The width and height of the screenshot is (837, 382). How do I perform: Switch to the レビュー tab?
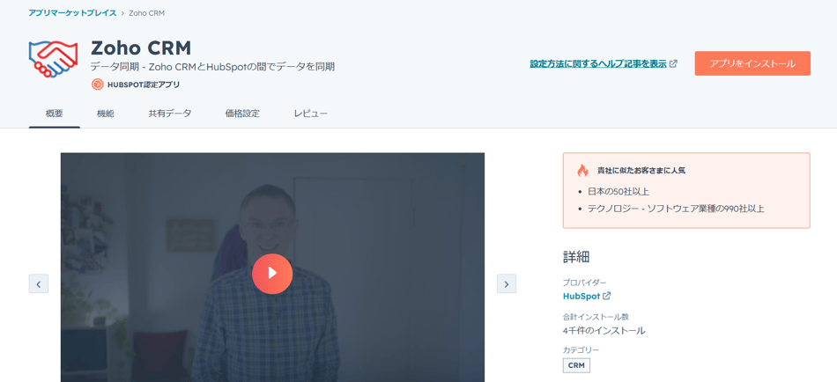click(311, 114)
